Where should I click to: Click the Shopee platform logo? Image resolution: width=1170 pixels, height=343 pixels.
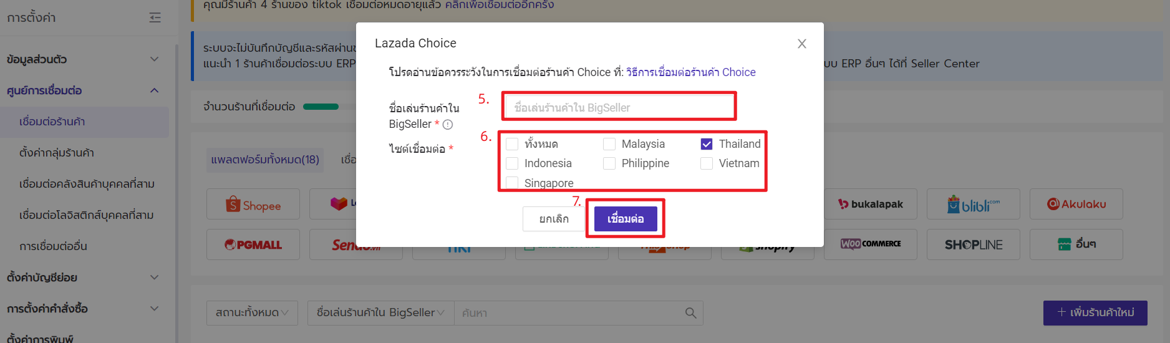pyautogui.click(x=253, y=204)
